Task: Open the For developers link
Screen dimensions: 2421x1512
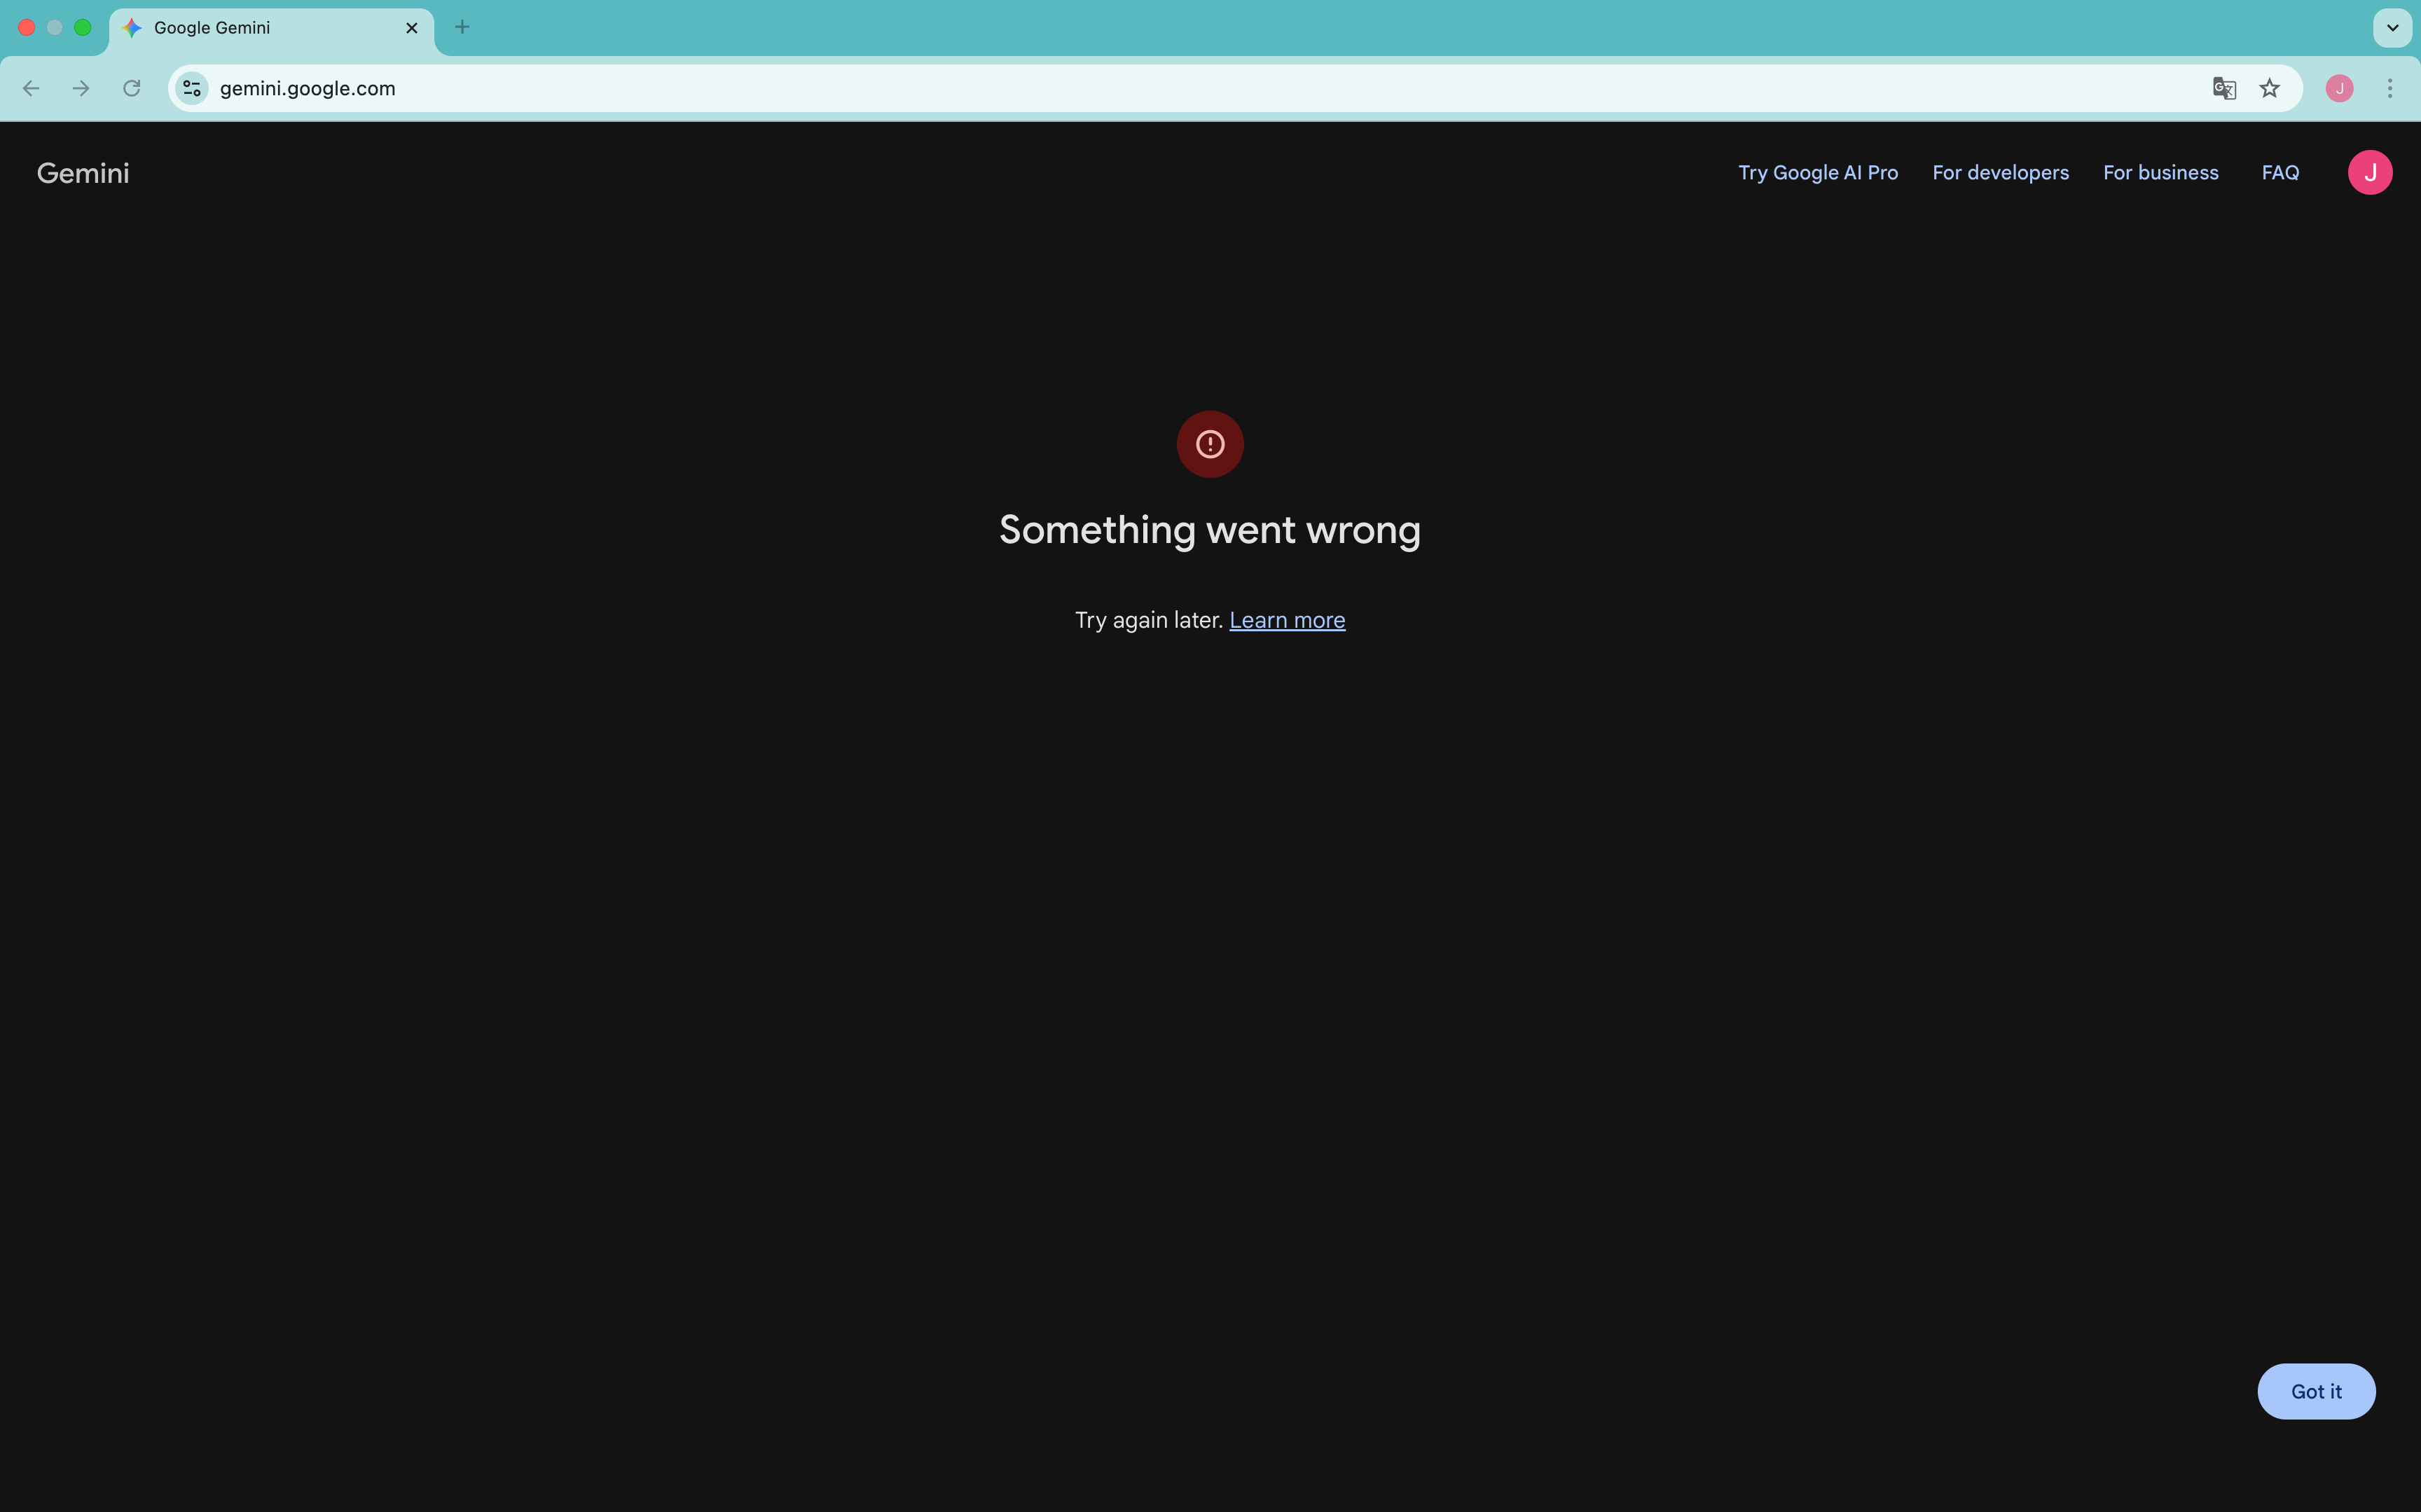Action: tap(2000, 173)
